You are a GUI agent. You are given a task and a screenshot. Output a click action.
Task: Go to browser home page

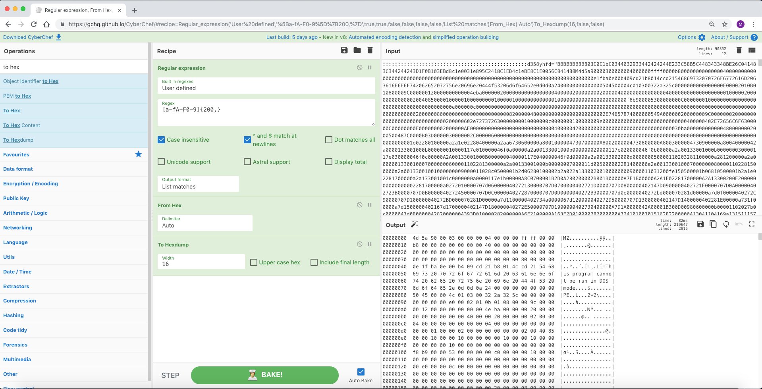coord(46,24)
